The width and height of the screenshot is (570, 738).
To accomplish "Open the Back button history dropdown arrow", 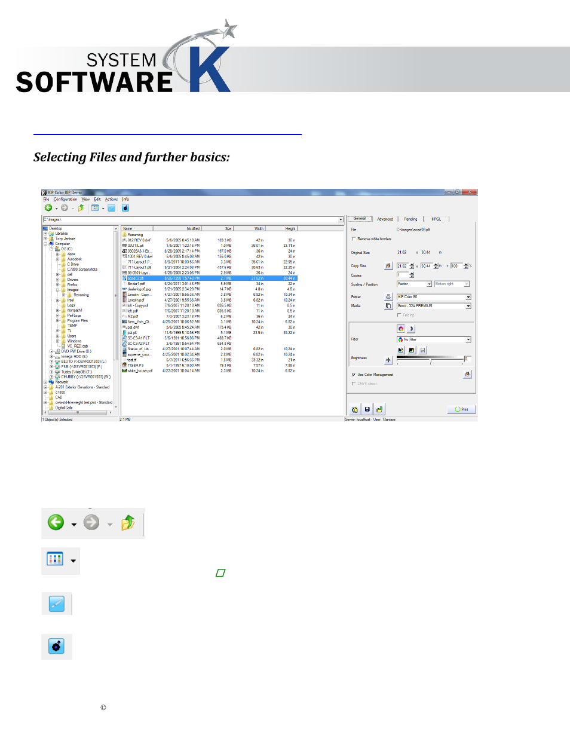I will click(56, 209).
